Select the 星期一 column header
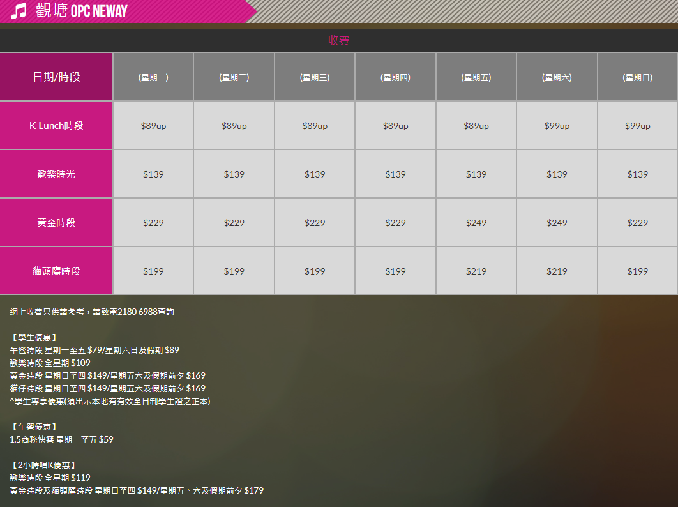Screen dimensions: 678x507 (x=153, y=77)
